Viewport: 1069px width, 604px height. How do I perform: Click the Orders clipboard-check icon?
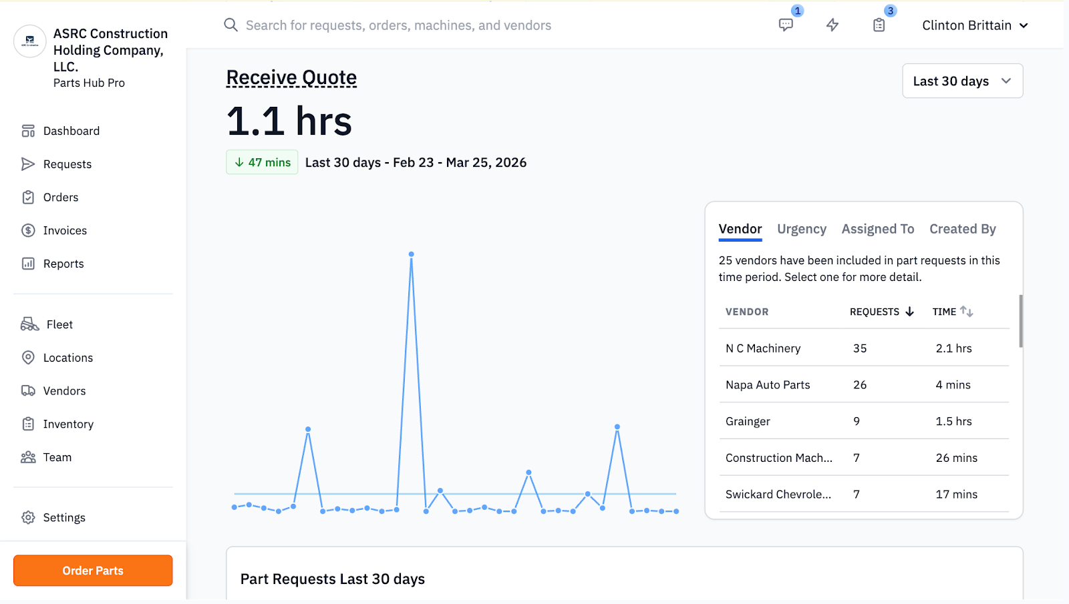(28, 198)
